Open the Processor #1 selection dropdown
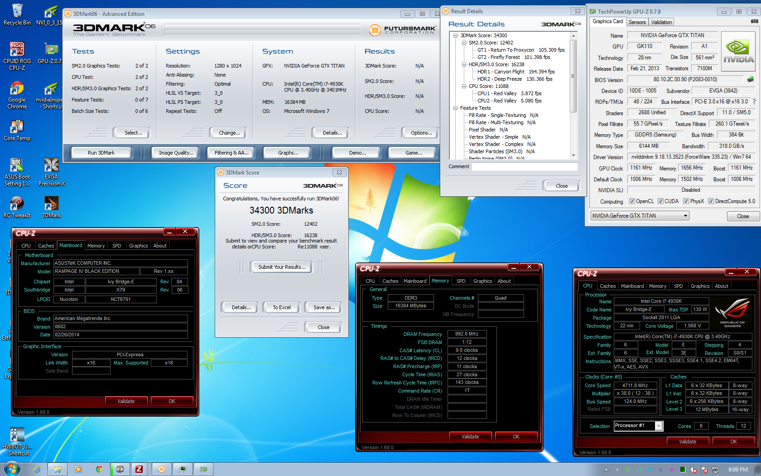This screenshot has height=476, width=761. (638, 426)
